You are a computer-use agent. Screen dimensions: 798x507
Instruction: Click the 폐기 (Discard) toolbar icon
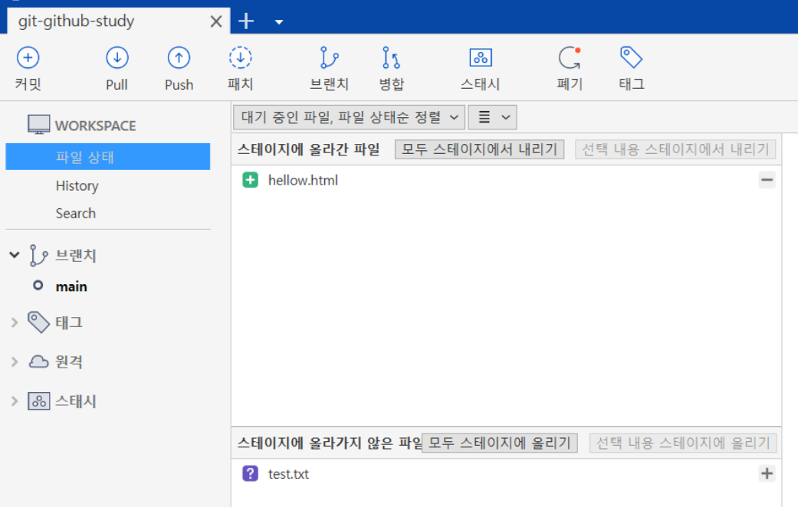pyautogui.click(x=570, y=58)
